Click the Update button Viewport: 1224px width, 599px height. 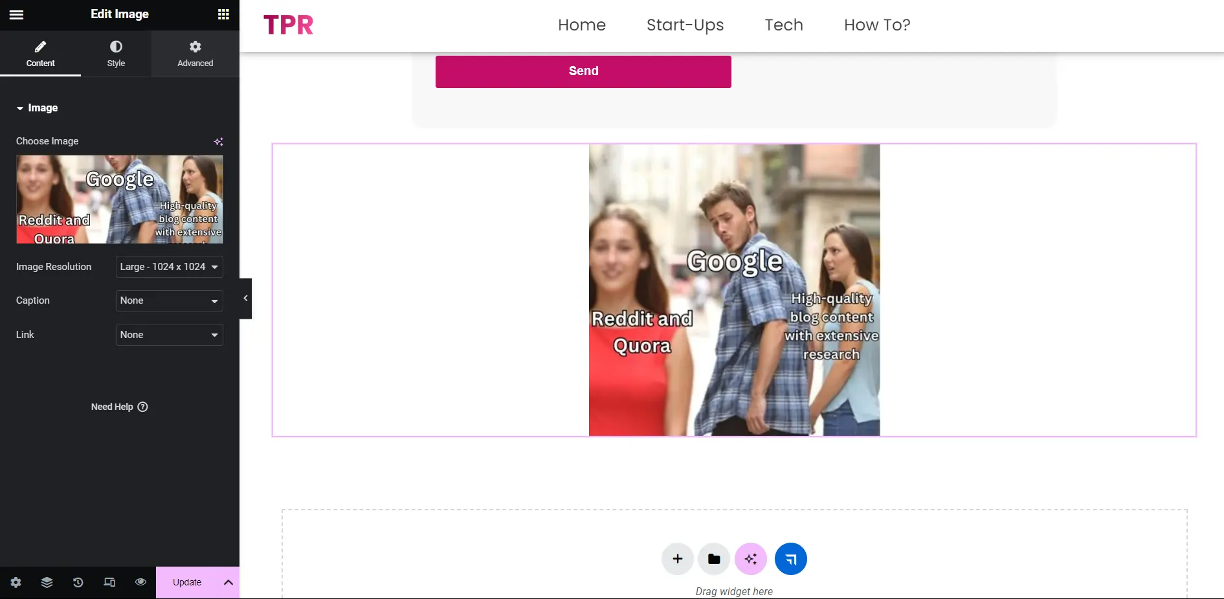(x=187, y=582)
